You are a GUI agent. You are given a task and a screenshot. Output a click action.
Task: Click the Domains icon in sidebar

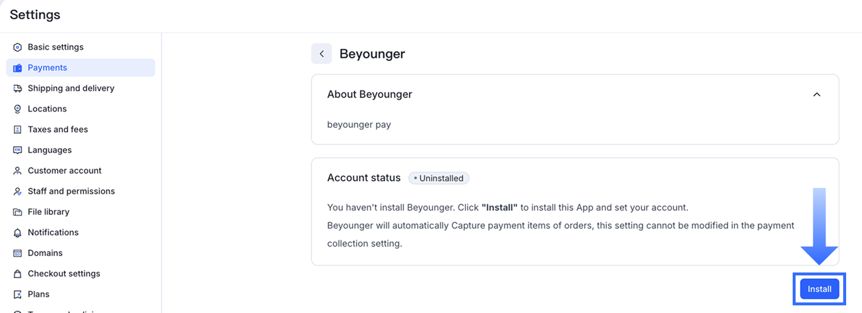click(x=18, y=253)
